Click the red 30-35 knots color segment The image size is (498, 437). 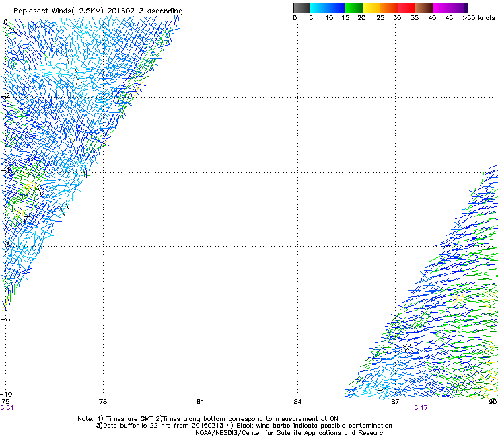406,8
